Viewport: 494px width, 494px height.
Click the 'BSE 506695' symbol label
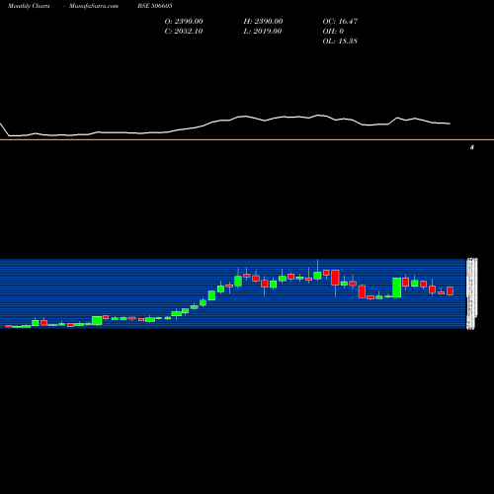click(155, 6)
